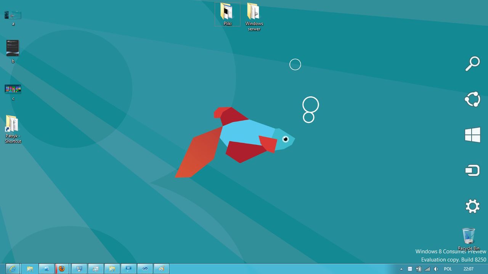Select the image file named c
This screenshot has width=488, height=274.
point(13,92)
